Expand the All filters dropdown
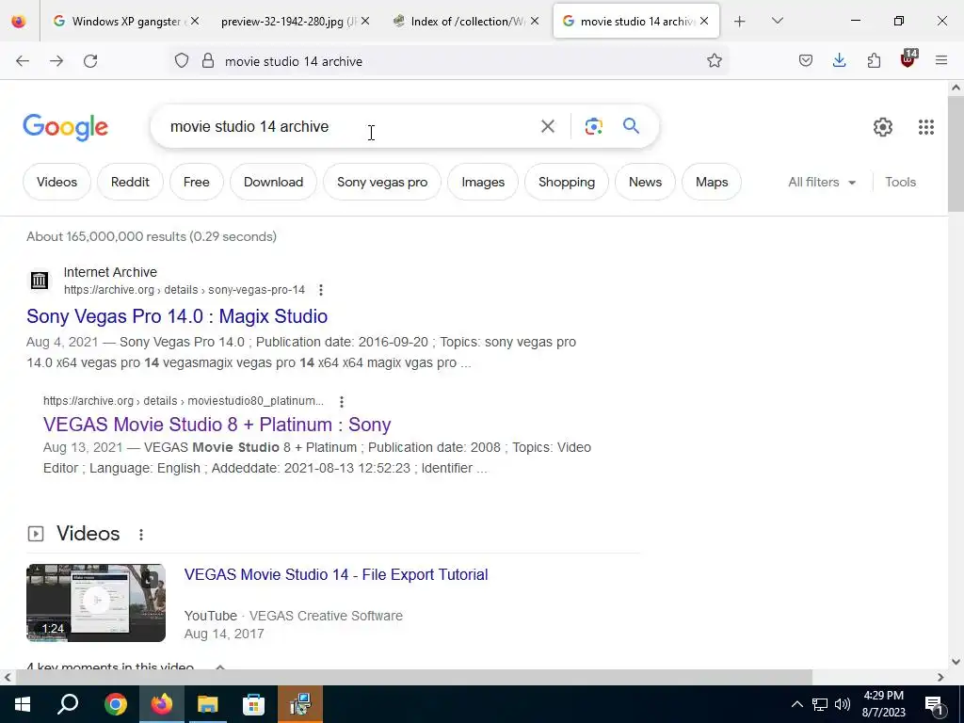Screen dimensions: 964x723 click(x=822, y=182)
